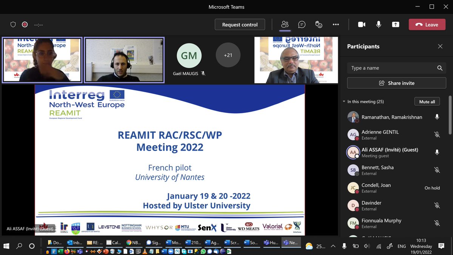This screenshot has height=255, width=453.
Task: Click Adrienne GENTIL AG avatar
Action: pyautogui.click(x=353, y=134)
